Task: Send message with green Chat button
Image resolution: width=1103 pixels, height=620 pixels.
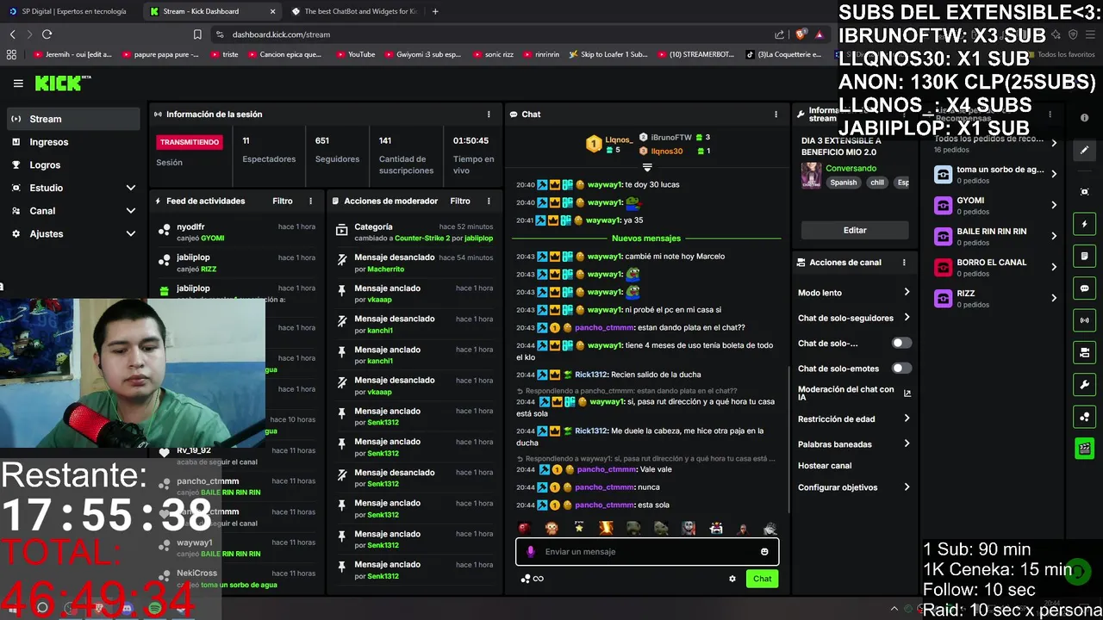Action: [x=763, y=579]
